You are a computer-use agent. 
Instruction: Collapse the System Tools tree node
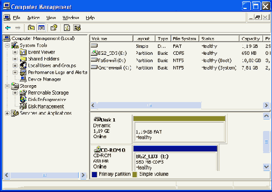7,45
